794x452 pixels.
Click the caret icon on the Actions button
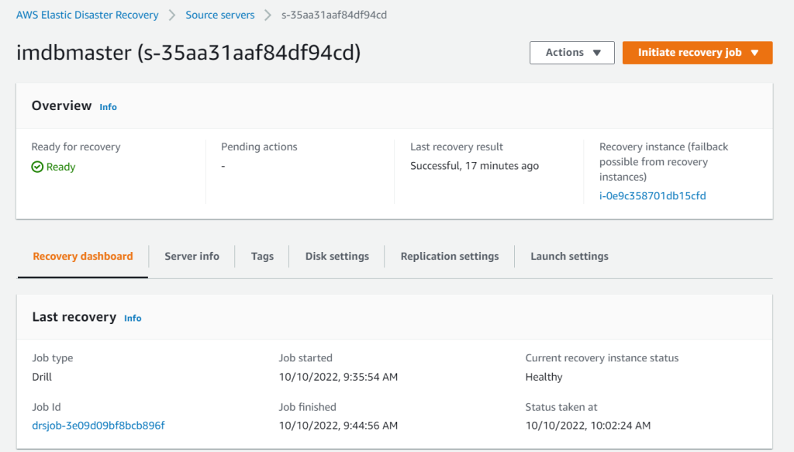click(x=595, y=53)
